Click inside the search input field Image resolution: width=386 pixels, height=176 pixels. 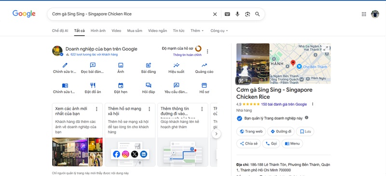tap(130, 14)
